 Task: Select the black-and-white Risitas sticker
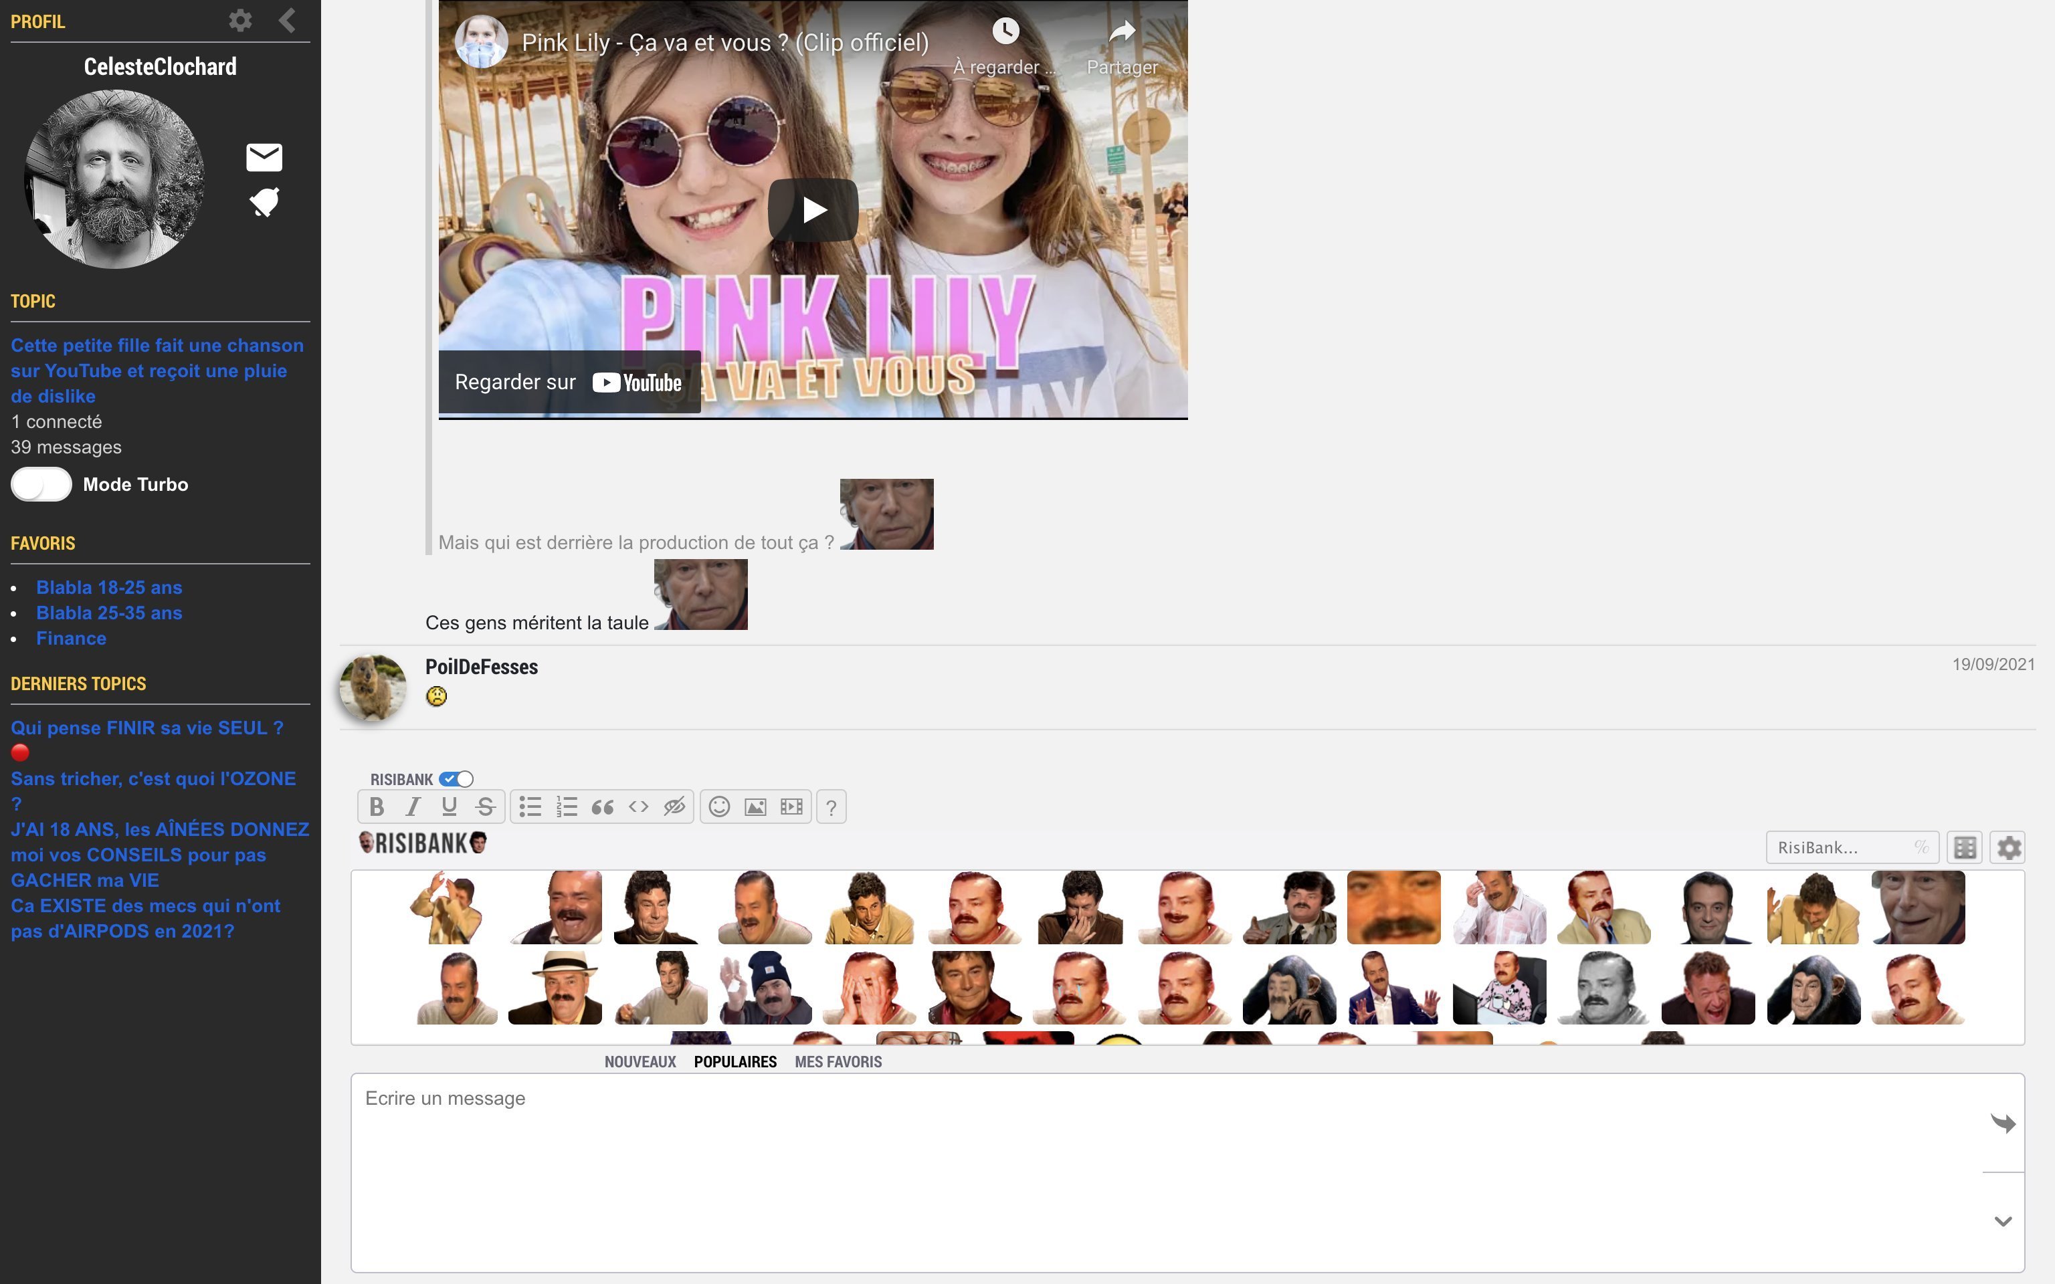[x=1603, y=988]
